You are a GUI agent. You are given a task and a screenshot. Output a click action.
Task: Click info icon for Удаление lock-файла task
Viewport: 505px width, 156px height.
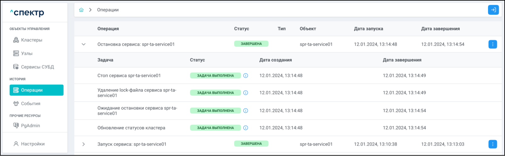point(246,93)
